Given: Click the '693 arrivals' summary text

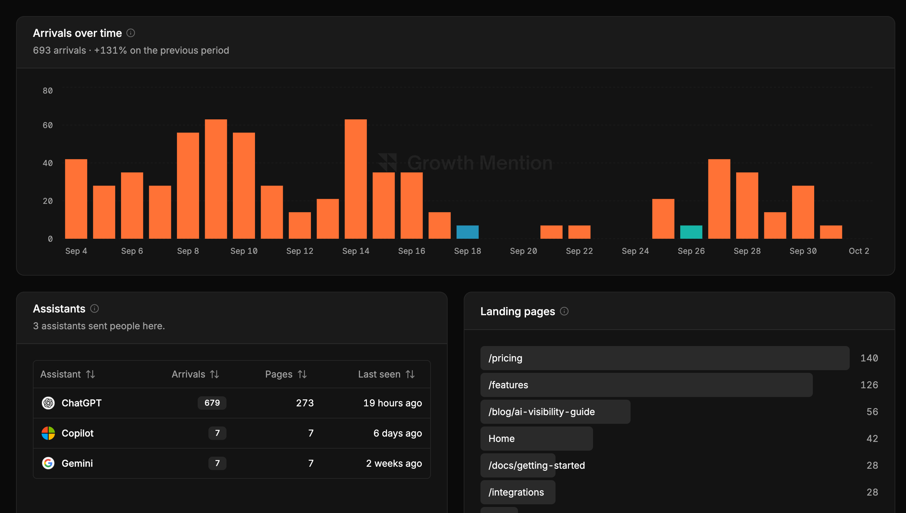Looking at the screenshot, I should [x=59, y=50].
